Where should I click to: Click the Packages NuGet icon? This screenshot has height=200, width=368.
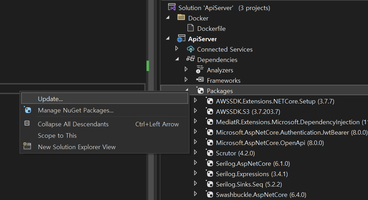(200, 90)
